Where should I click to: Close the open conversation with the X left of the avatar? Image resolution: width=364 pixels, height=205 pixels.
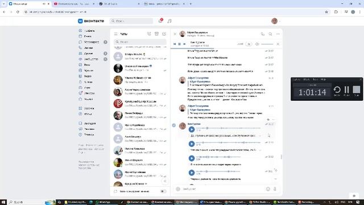tap(175, 34)
